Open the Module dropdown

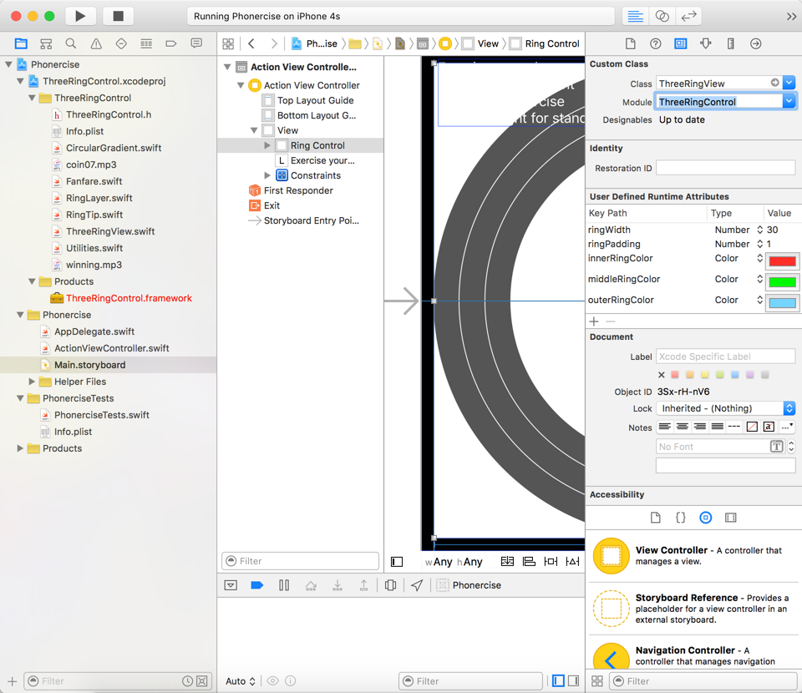coord(789,101)
